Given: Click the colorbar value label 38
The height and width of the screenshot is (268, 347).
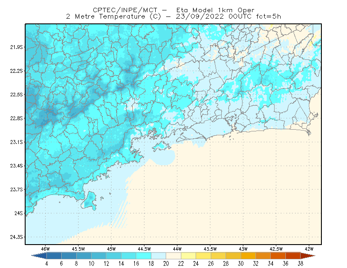Looking at the screenshot, I should click(300, 264).
